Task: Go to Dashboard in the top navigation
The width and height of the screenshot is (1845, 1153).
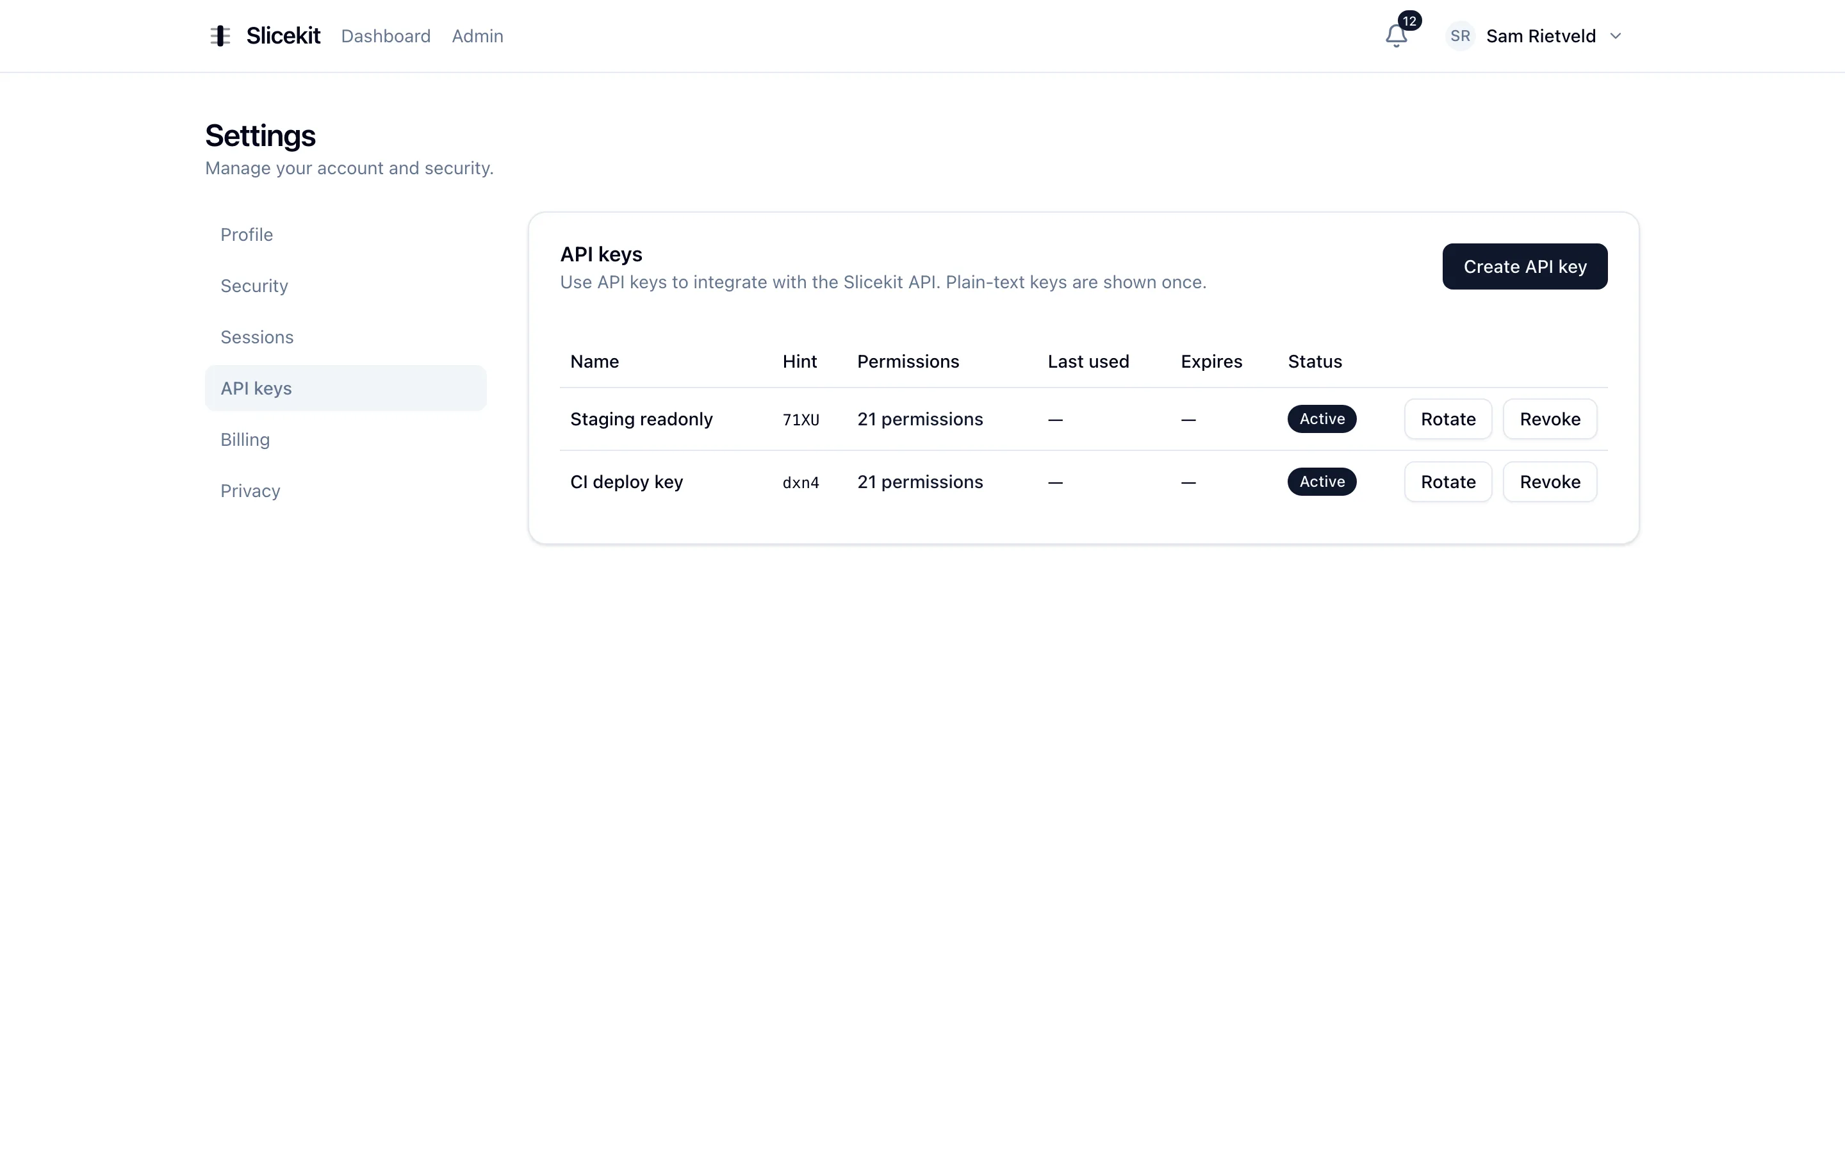Action: tap(386, 36)
